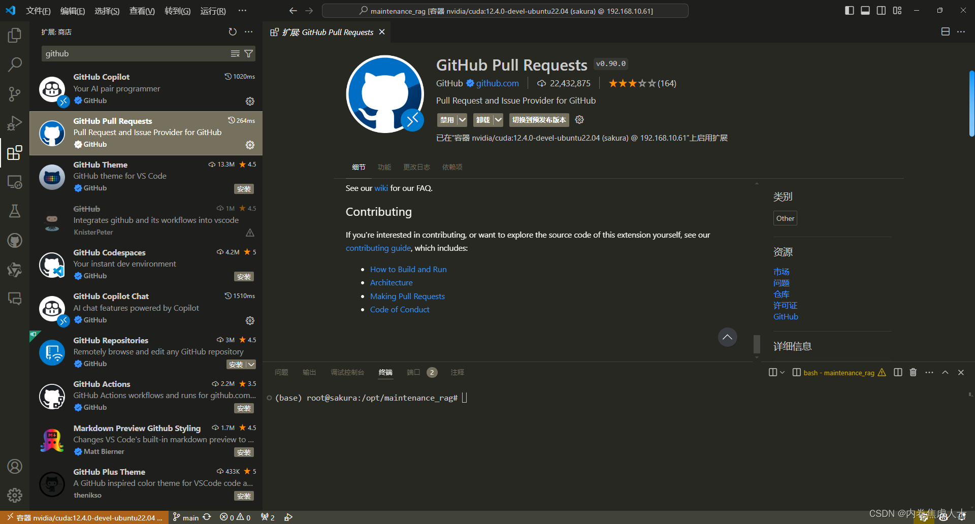
Task: Open the Extensions view icon
Action: [x=15, y=152]
